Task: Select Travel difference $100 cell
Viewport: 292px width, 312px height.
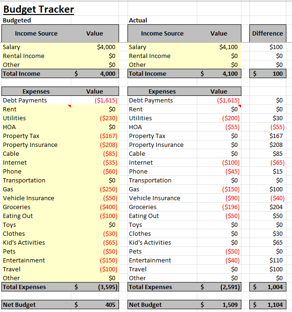Action: pyautogui.click(x=276, y=269)
